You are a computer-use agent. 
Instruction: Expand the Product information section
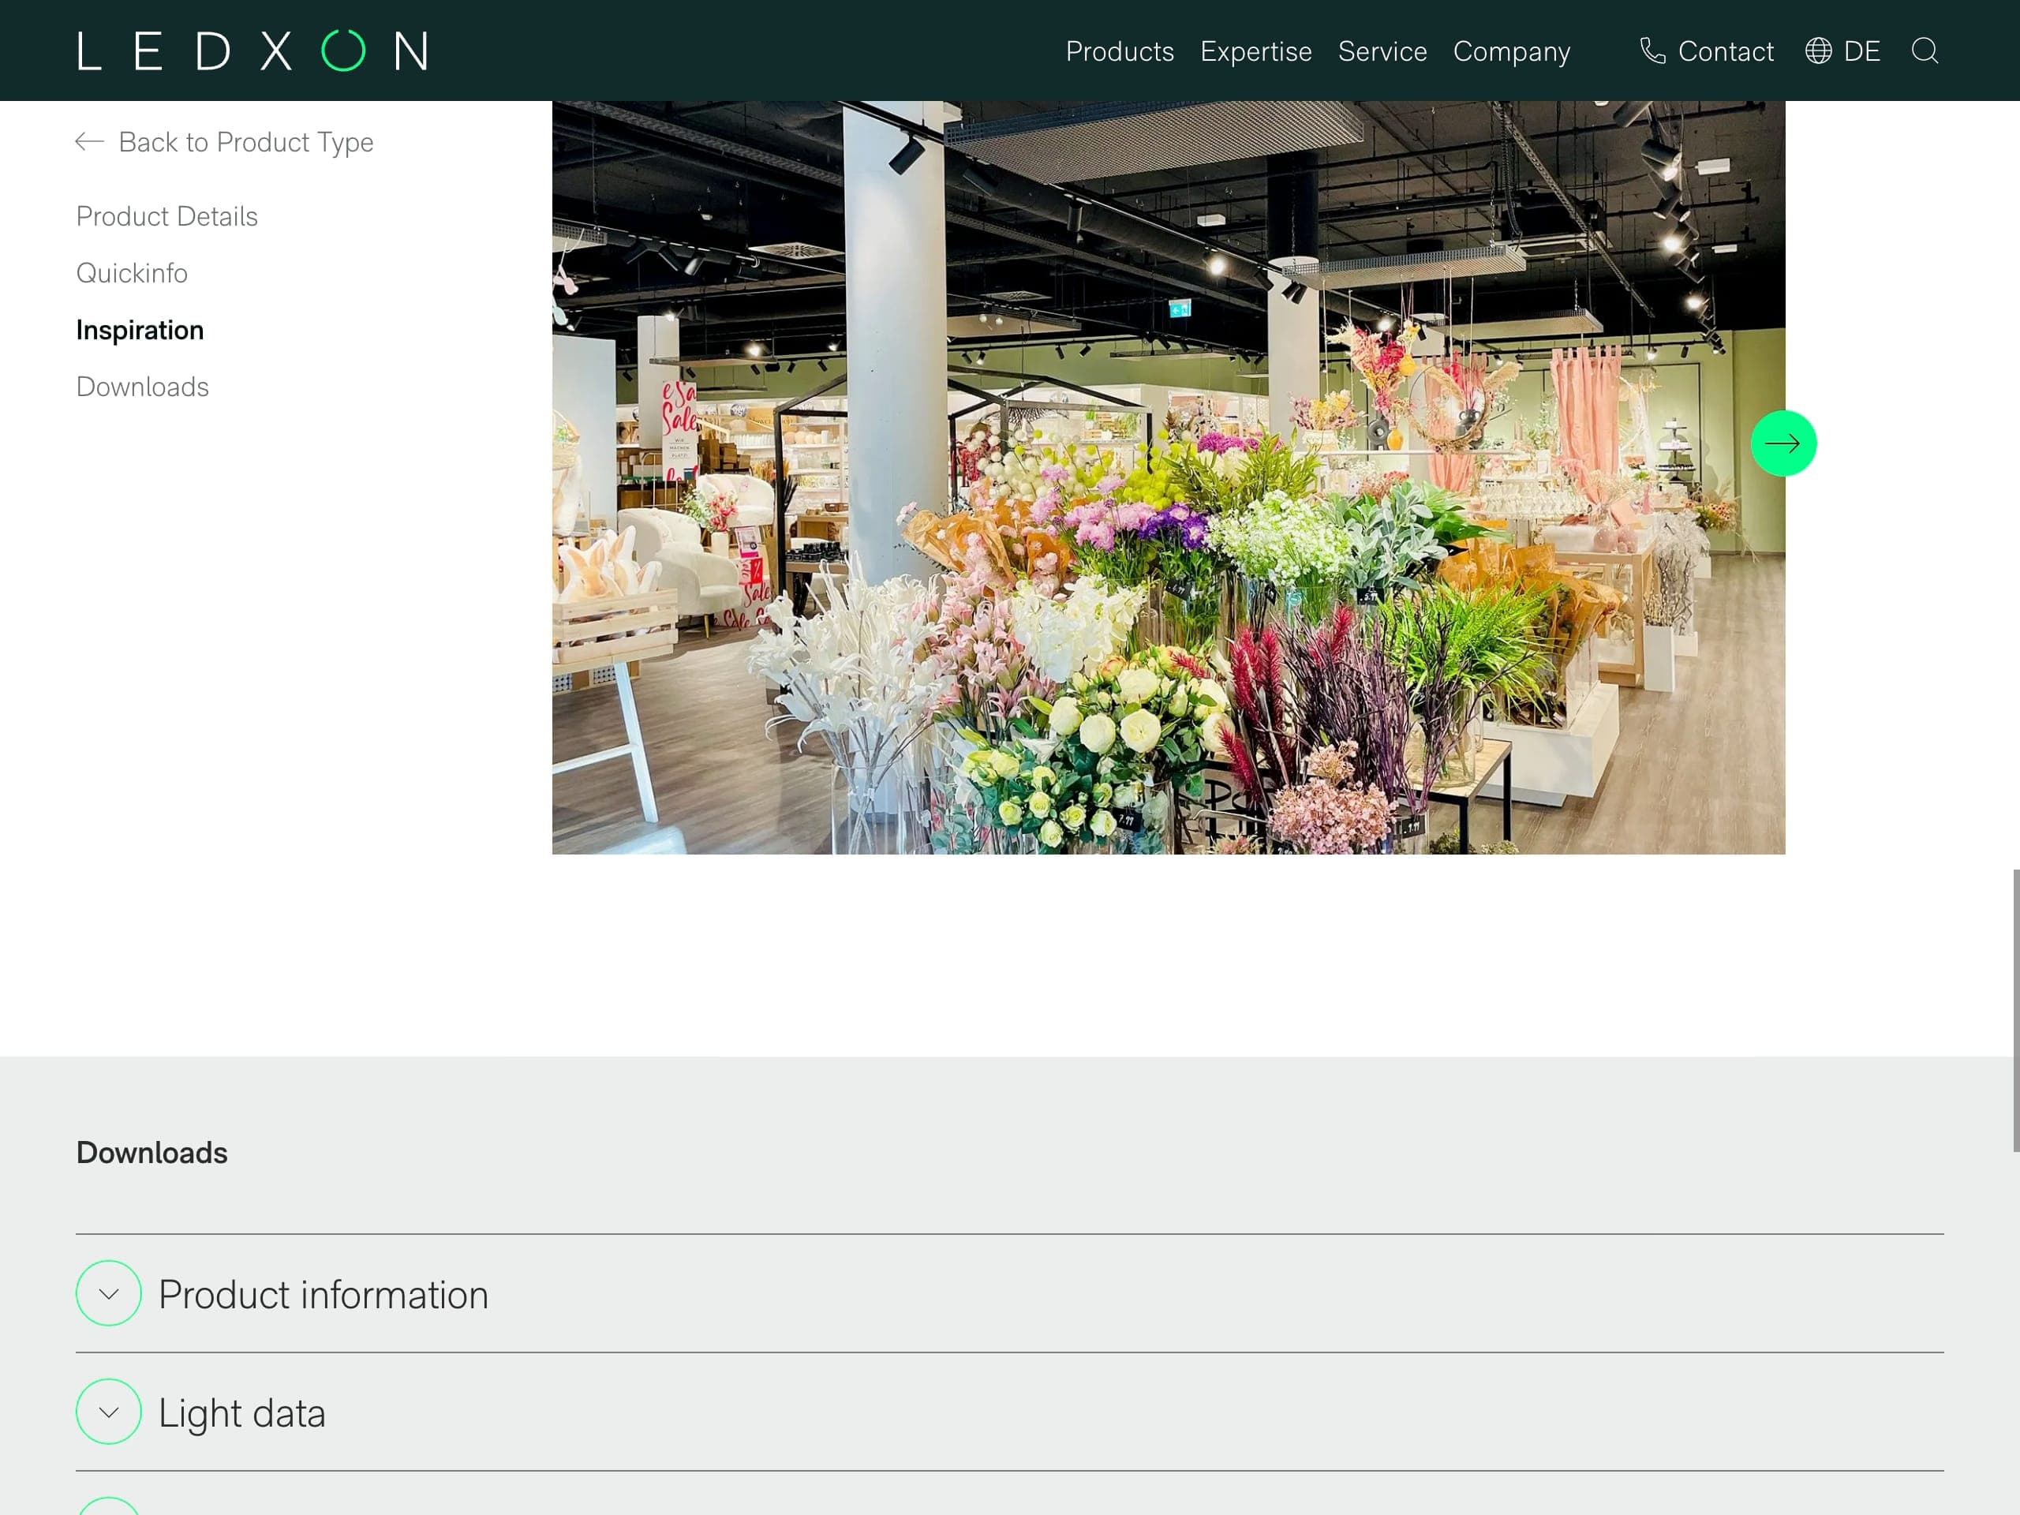(x=109, y=1293)
